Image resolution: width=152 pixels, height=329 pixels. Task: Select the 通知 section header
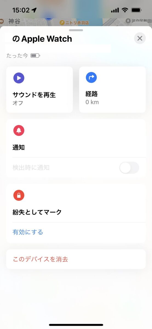click(x=19, y=148)
